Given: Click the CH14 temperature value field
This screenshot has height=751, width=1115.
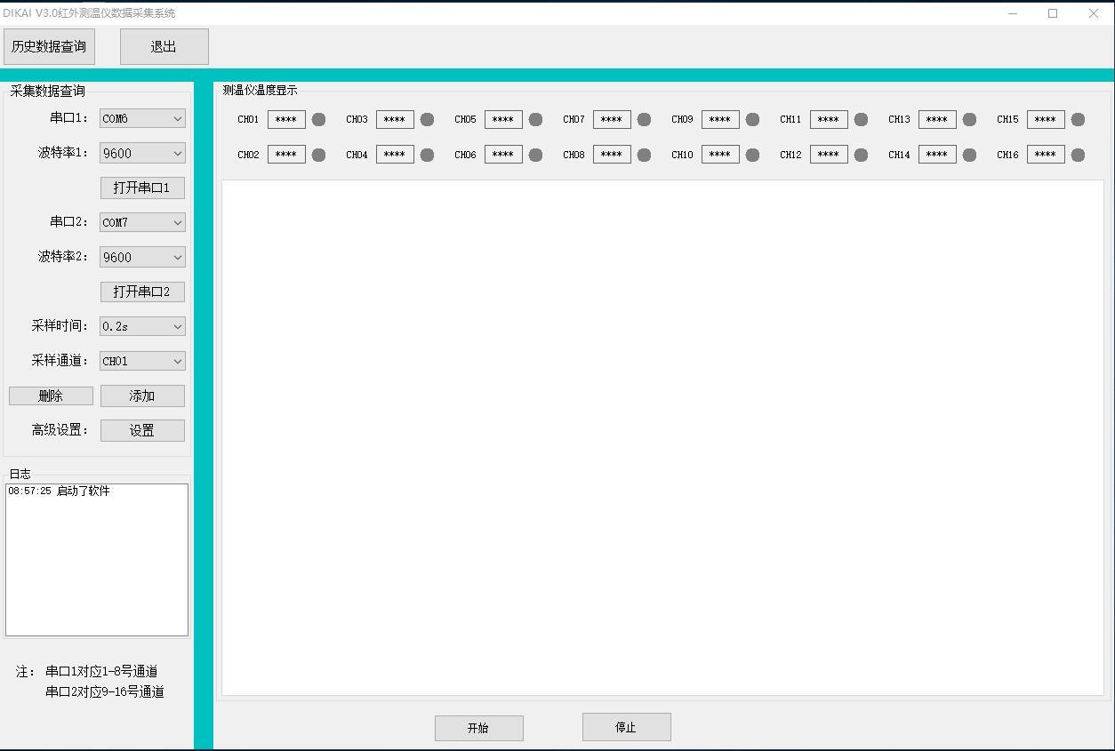Looking at the screenshot, I should (x=937, y=155).
